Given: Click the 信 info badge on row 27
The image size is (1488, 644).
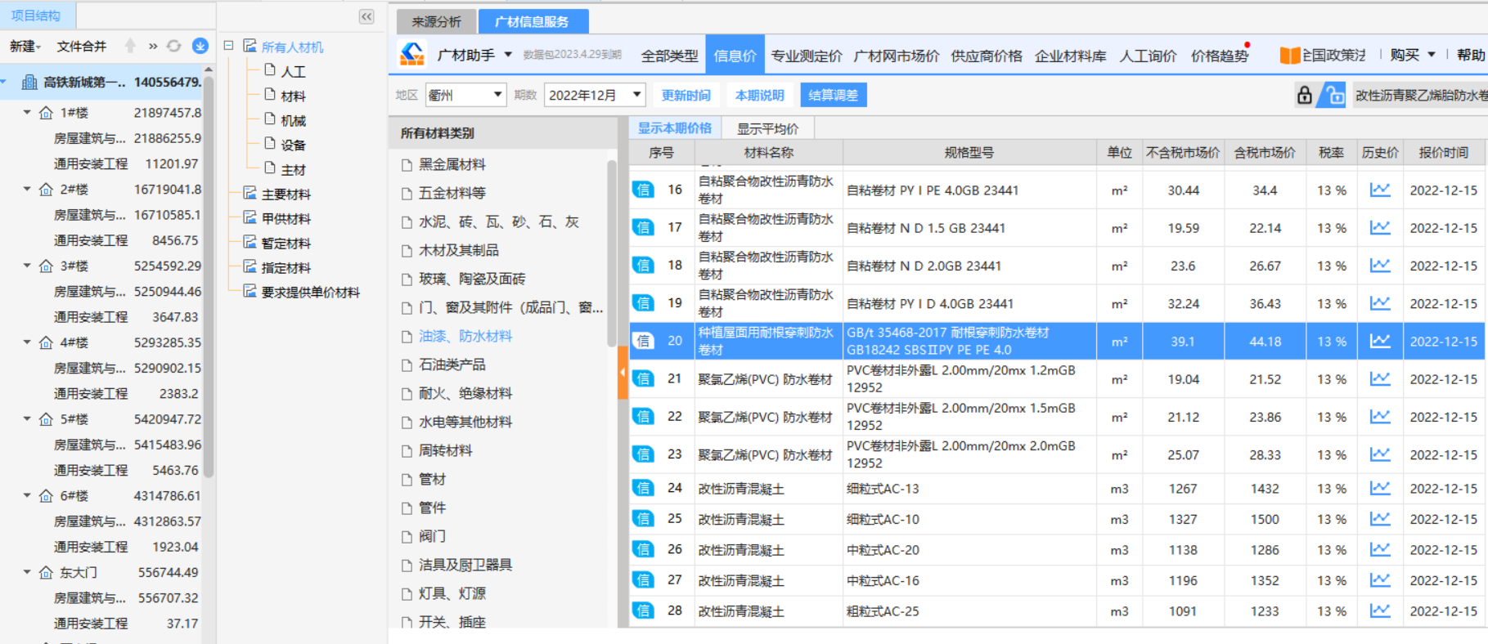Looking at the screenshot, I should click(644, 580).
